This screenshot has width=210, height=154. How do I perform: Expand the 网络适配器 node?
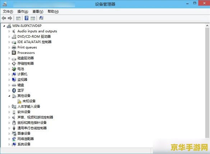coord(9,139)
